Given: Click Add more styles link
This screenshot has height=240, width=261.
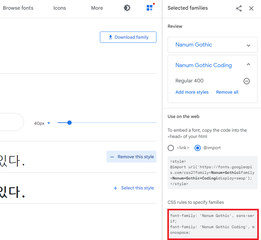Looking at the screenshot, I should (x=192, y=92).
